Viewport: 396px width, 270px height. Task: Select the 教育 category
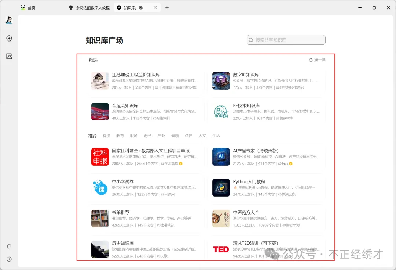click(x=120, y=136)
